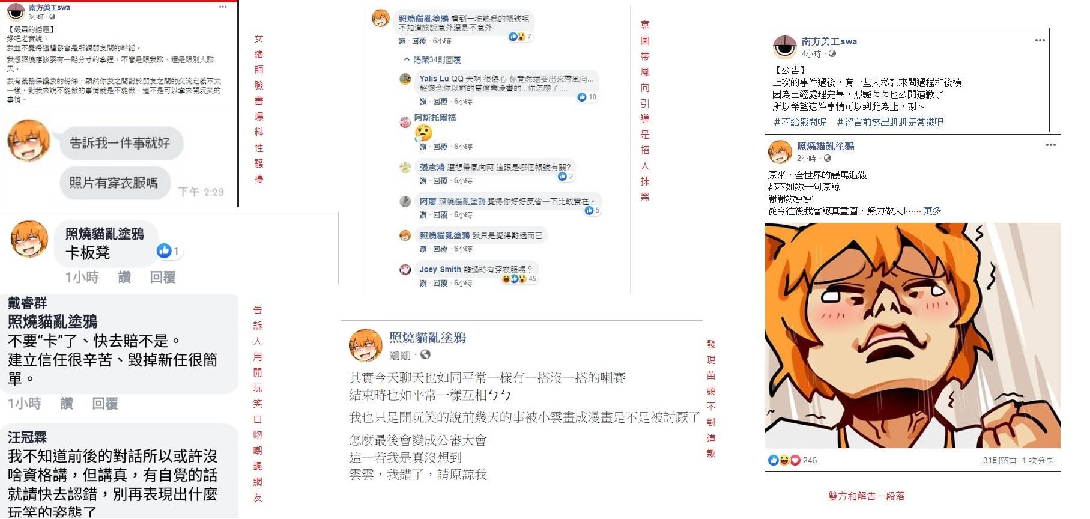The image size is (1090, 519).
Task: Open the 1次分享 shares link
Action: pyautogui.click(x=1037, y=461)
